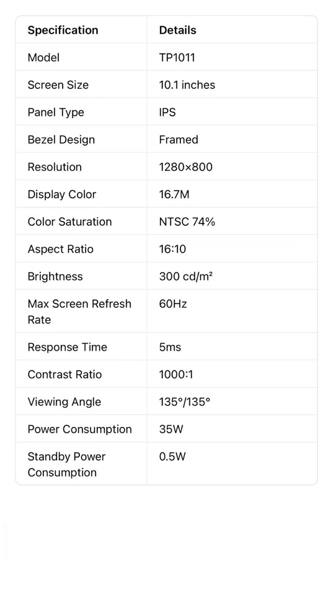Click the Details column header
This screenshot has height=589, width=333.
[x=178, y=30]
